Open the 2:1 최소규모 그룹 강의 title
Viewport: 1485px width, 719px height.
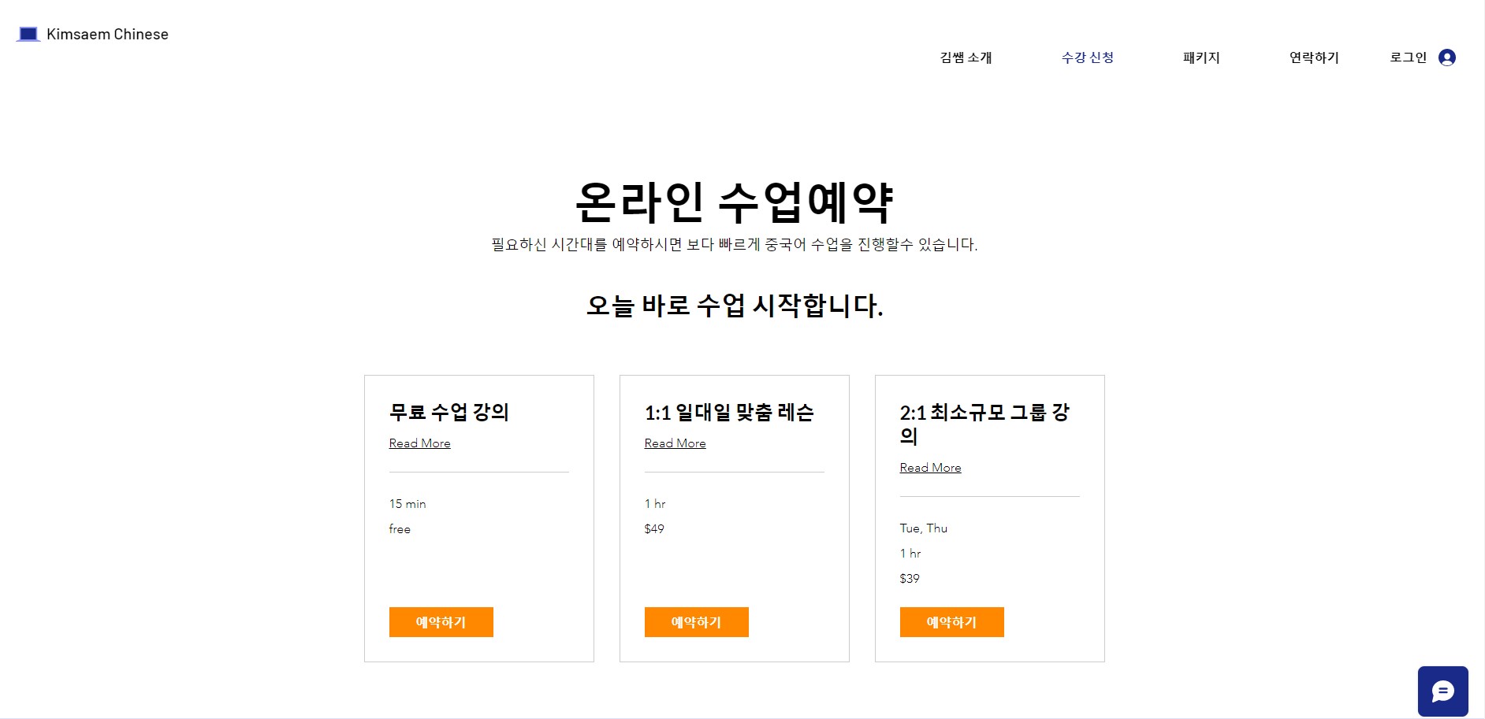point(984,424)
